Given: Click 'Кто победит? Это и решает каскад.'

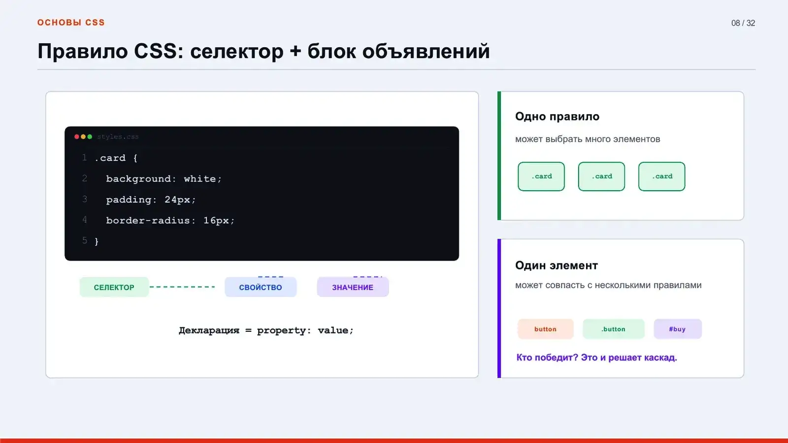Looking at the screenshot, I should point(596,357).
